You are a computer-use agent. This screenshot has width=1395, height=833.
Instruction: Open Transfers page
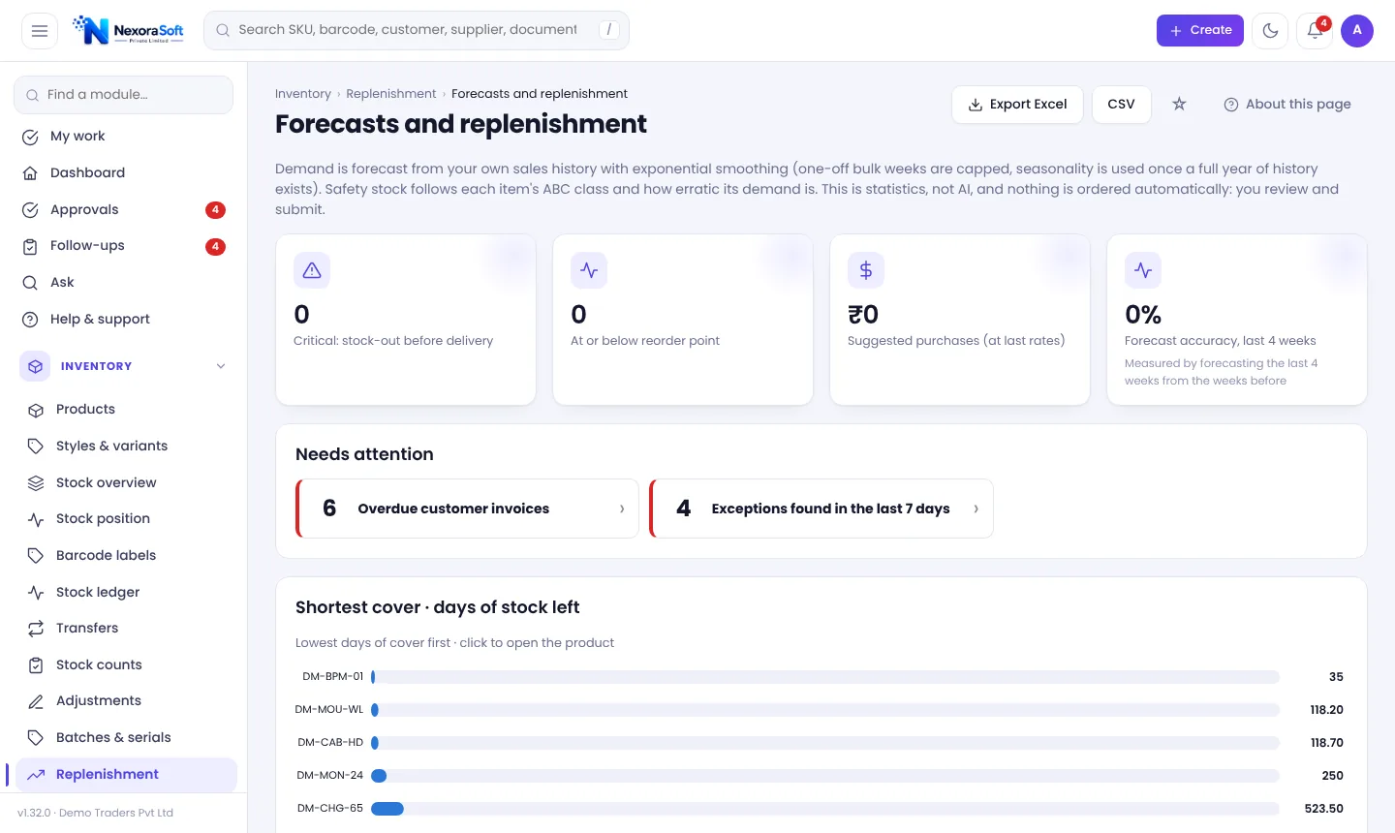[x=127, y=629]
